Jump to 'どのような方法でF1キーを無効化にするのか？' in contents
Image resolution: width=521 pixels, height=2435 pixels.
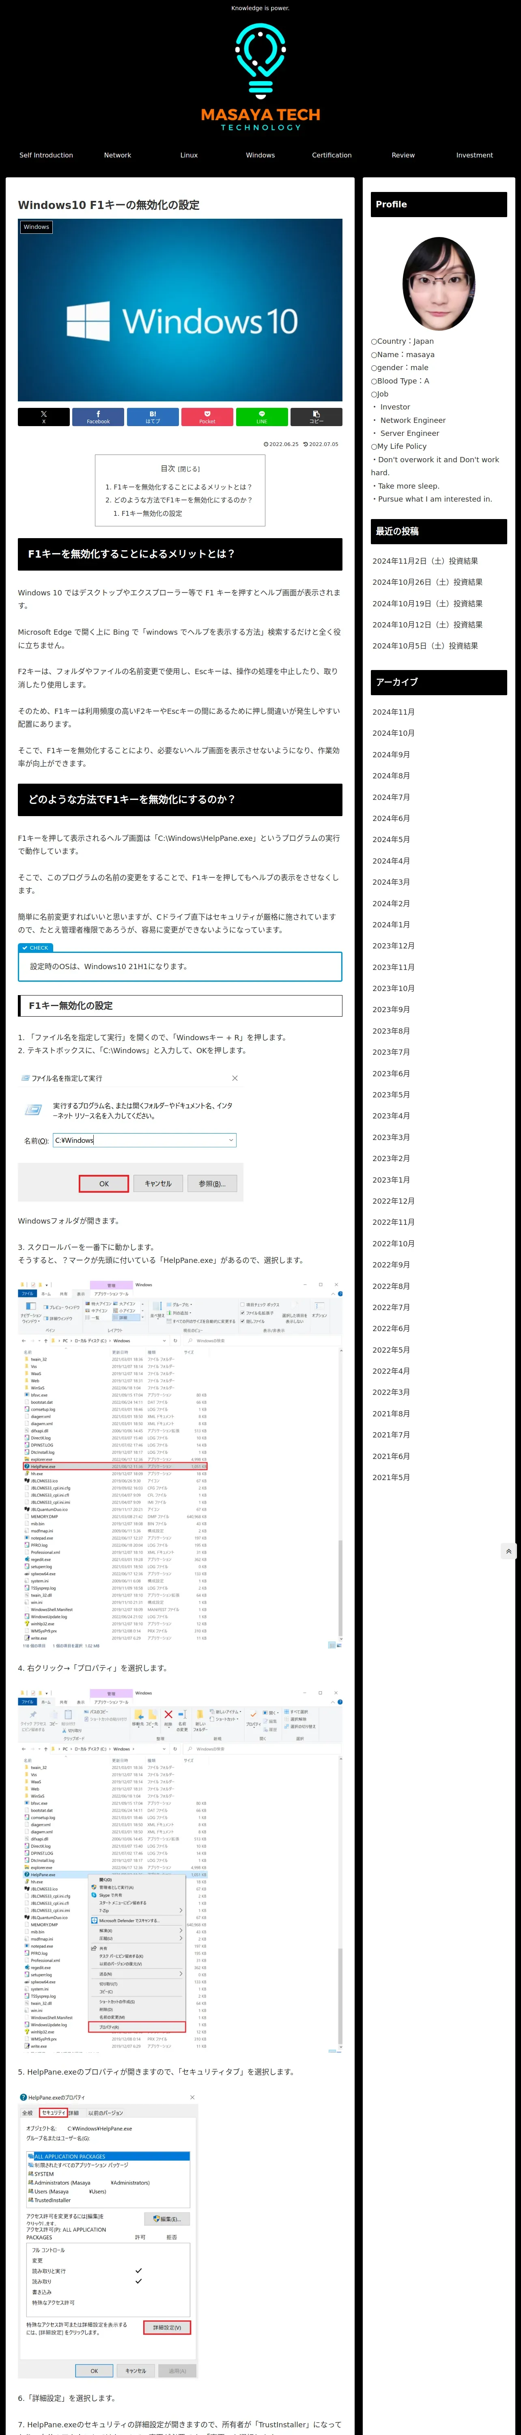click(183, 500)
